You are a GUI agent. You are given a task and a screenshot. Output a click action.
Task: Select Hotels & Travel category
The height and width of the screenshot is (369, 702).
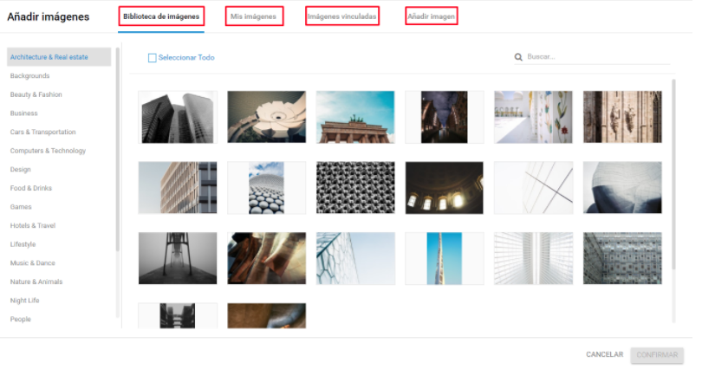tap(33, 228)
